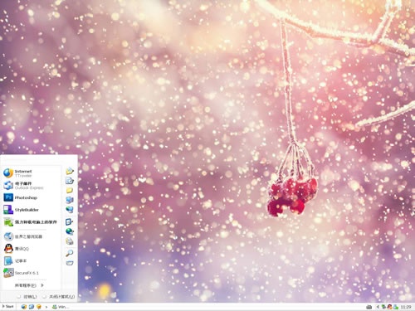Expand hidden tray icons arrow
415x311 pixels.
tap(377, 307)
